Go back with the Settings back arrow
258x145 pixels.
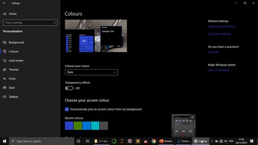pos(4,3)
